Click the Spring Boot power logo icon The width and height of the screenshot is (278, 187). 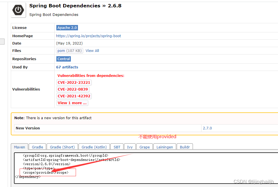tap(18, 10)
